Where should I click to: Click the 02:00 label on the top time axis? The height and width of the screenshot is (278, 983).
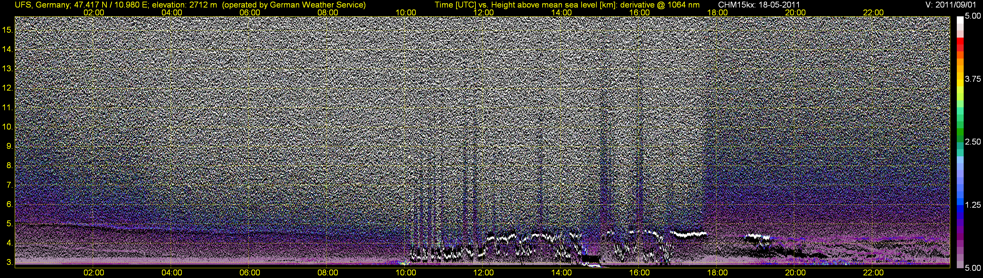(93, 12)
